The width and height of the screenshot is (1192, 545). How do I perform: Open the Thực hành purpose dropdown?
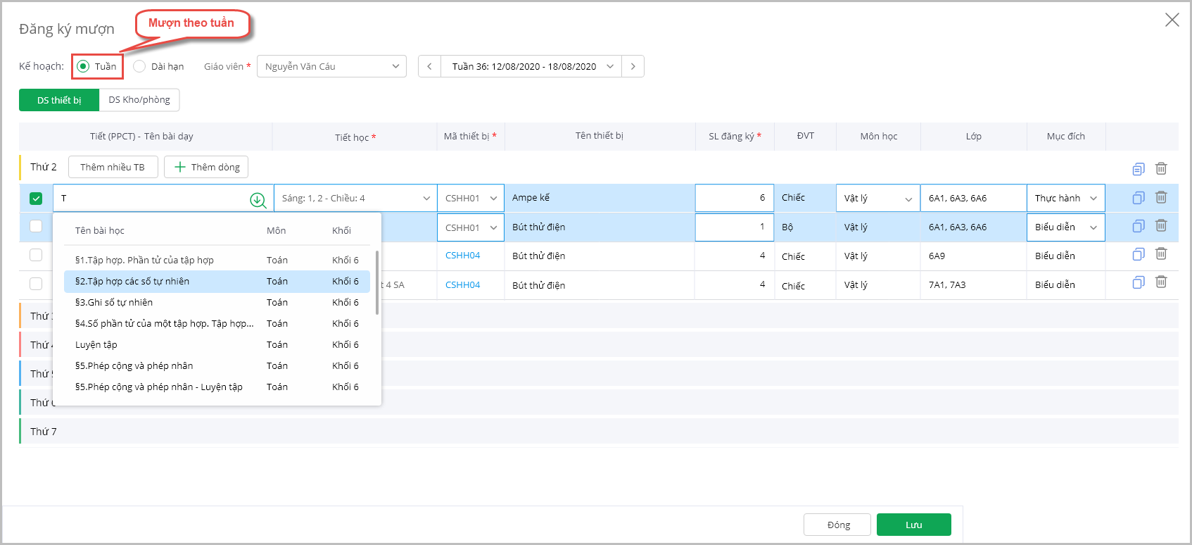[x=1065, y=199]
